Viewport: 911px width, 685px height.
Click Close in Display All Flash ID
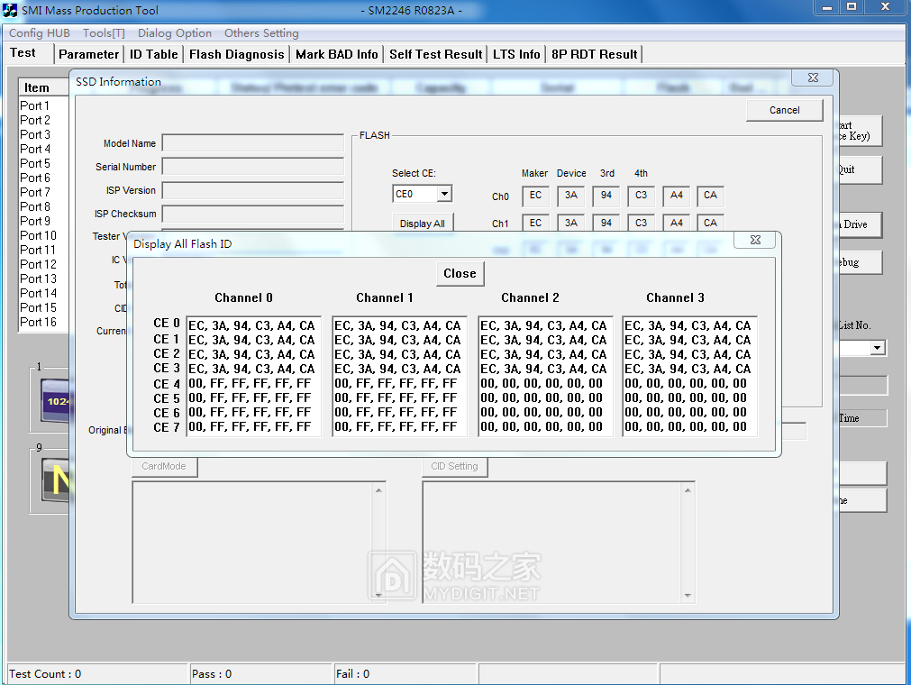[460, 274]
